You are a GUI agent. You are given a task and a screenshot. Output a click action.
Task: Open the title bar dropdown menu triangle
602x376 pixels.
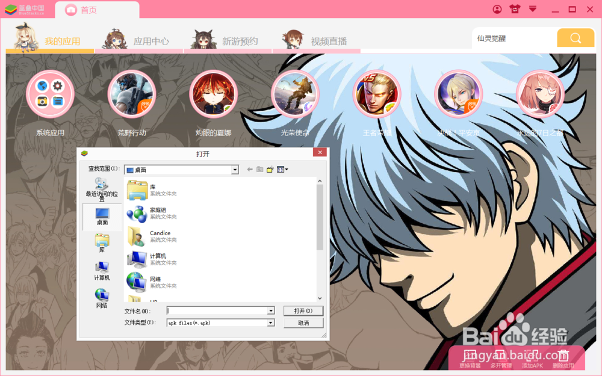pyautogui.click(x=533, y=8)
